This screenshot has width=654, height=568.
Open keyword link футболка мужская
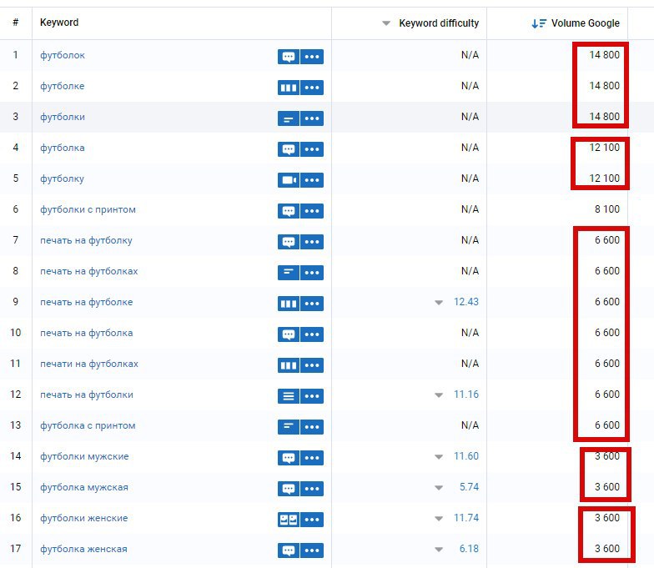84,487
